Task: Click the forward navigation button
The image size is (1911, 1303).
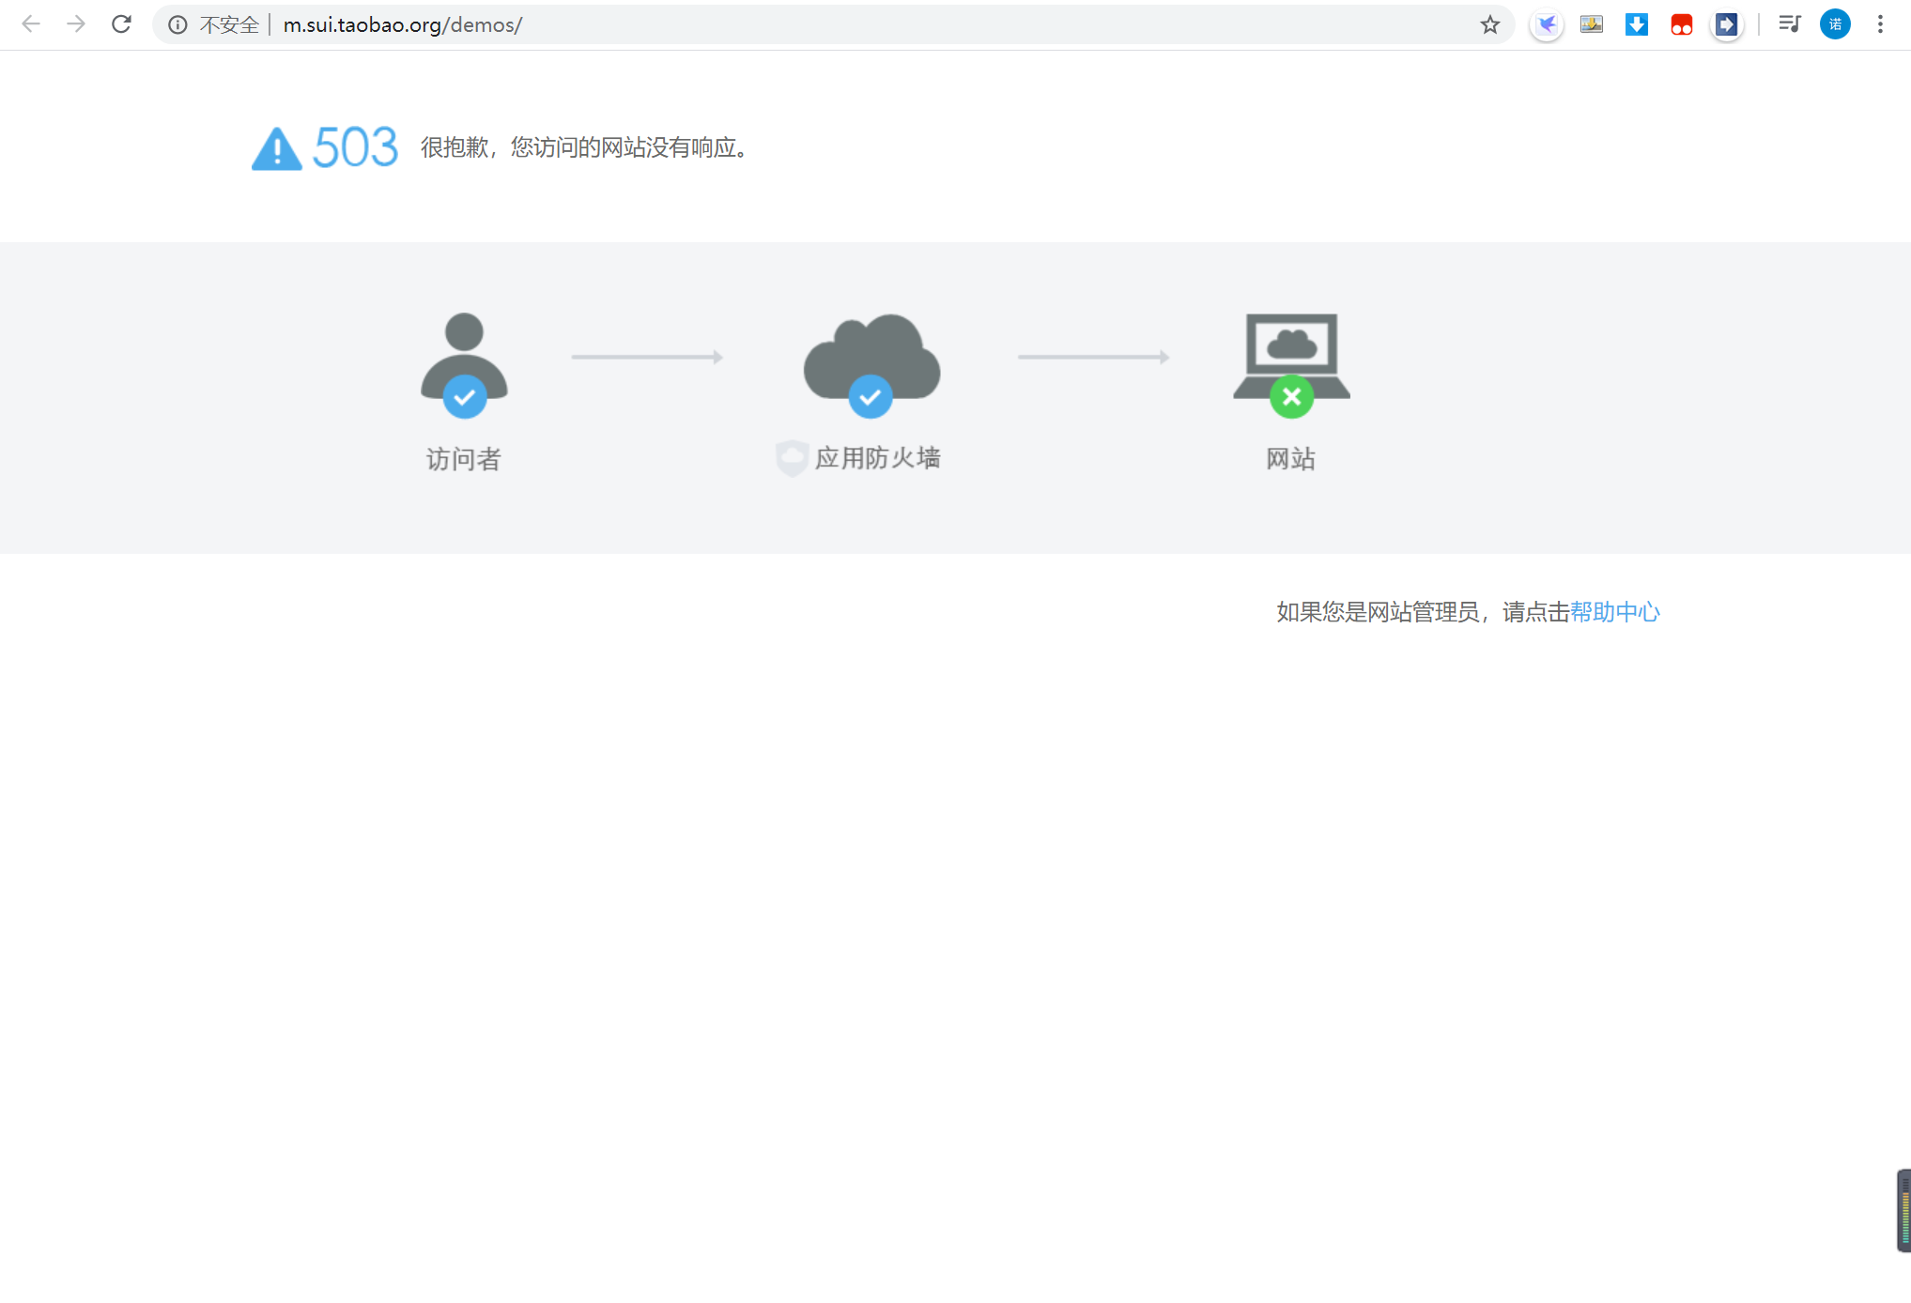Action: [x=76, y=24]
